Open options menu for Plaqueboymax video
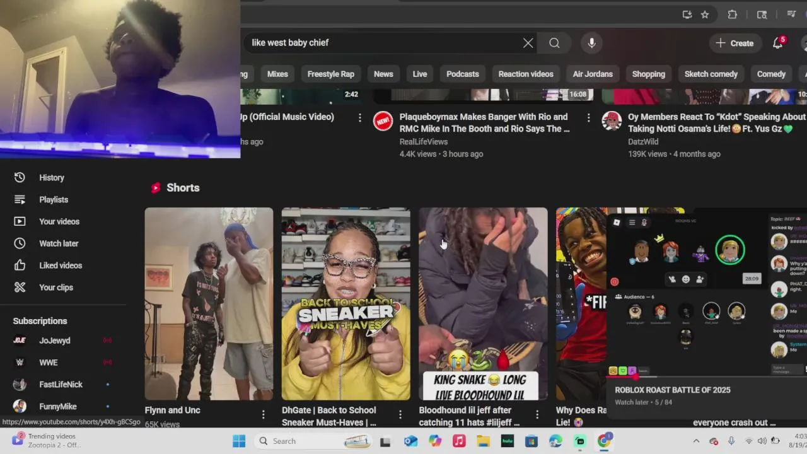 coord(588,118)
